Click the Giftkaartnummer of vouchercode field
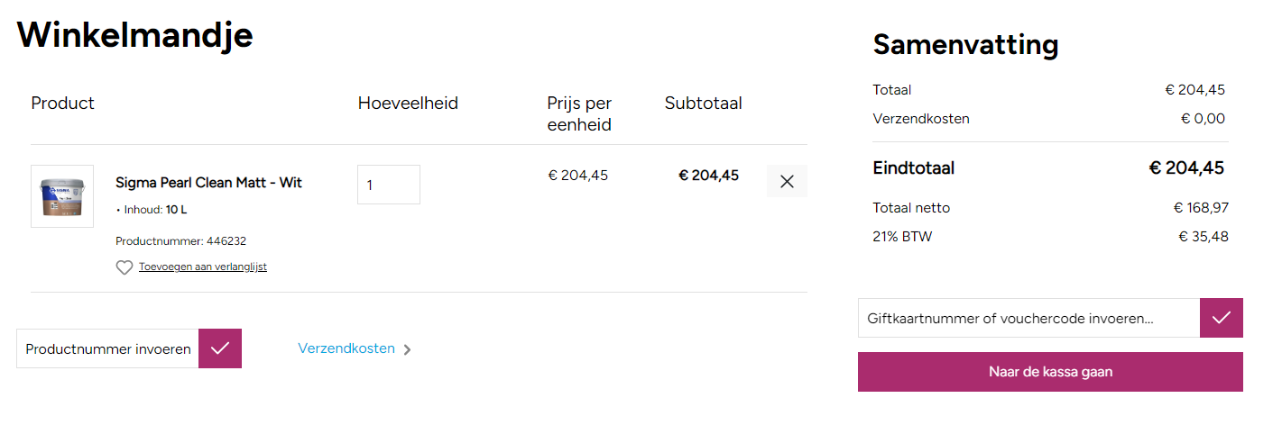1282x425 pixels. [1028, 318]
